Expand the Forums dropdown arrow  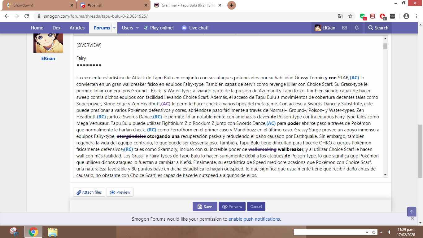click(x=114, y=28)
